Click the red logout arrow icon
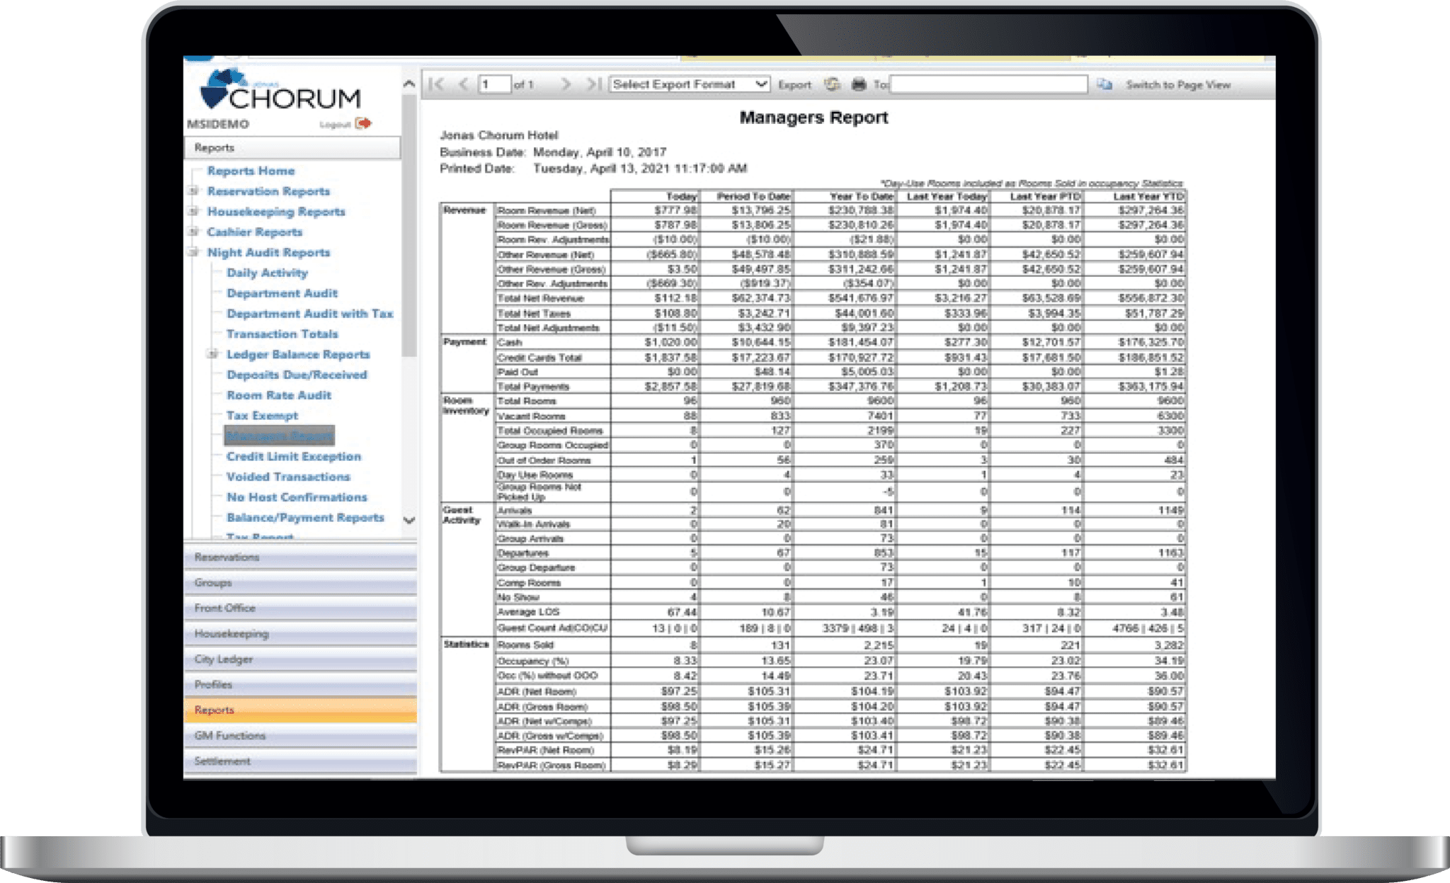Viewport: 1450px width, 883px height. (x=363, y=123)
